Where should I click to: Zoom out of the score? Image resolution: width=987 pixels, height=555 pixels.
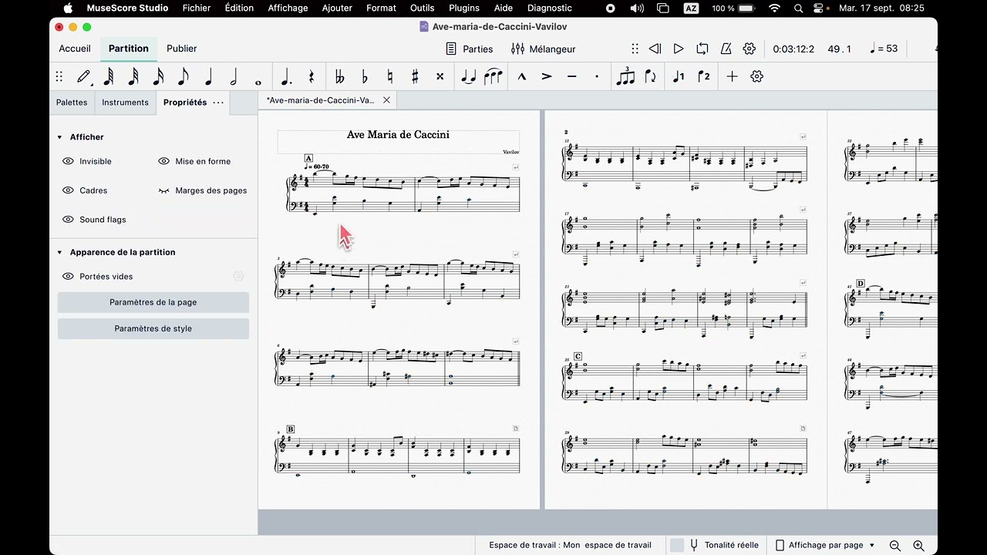pos(895,545)
